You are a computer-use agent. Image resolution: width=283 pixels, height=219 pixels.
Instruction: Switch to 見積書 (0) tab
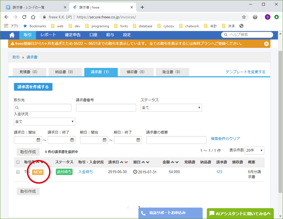(29, 72)
